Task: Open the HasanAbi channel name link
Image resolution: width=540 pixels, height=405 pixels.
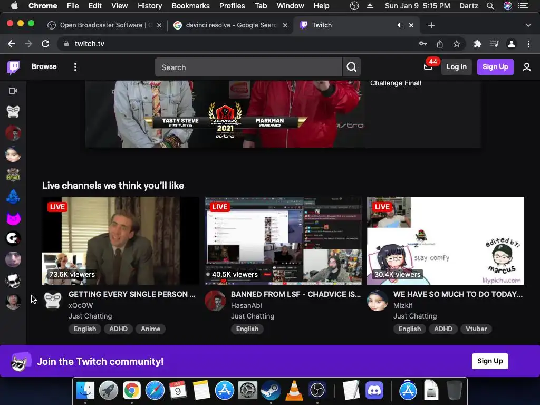Action: [246, 305]
